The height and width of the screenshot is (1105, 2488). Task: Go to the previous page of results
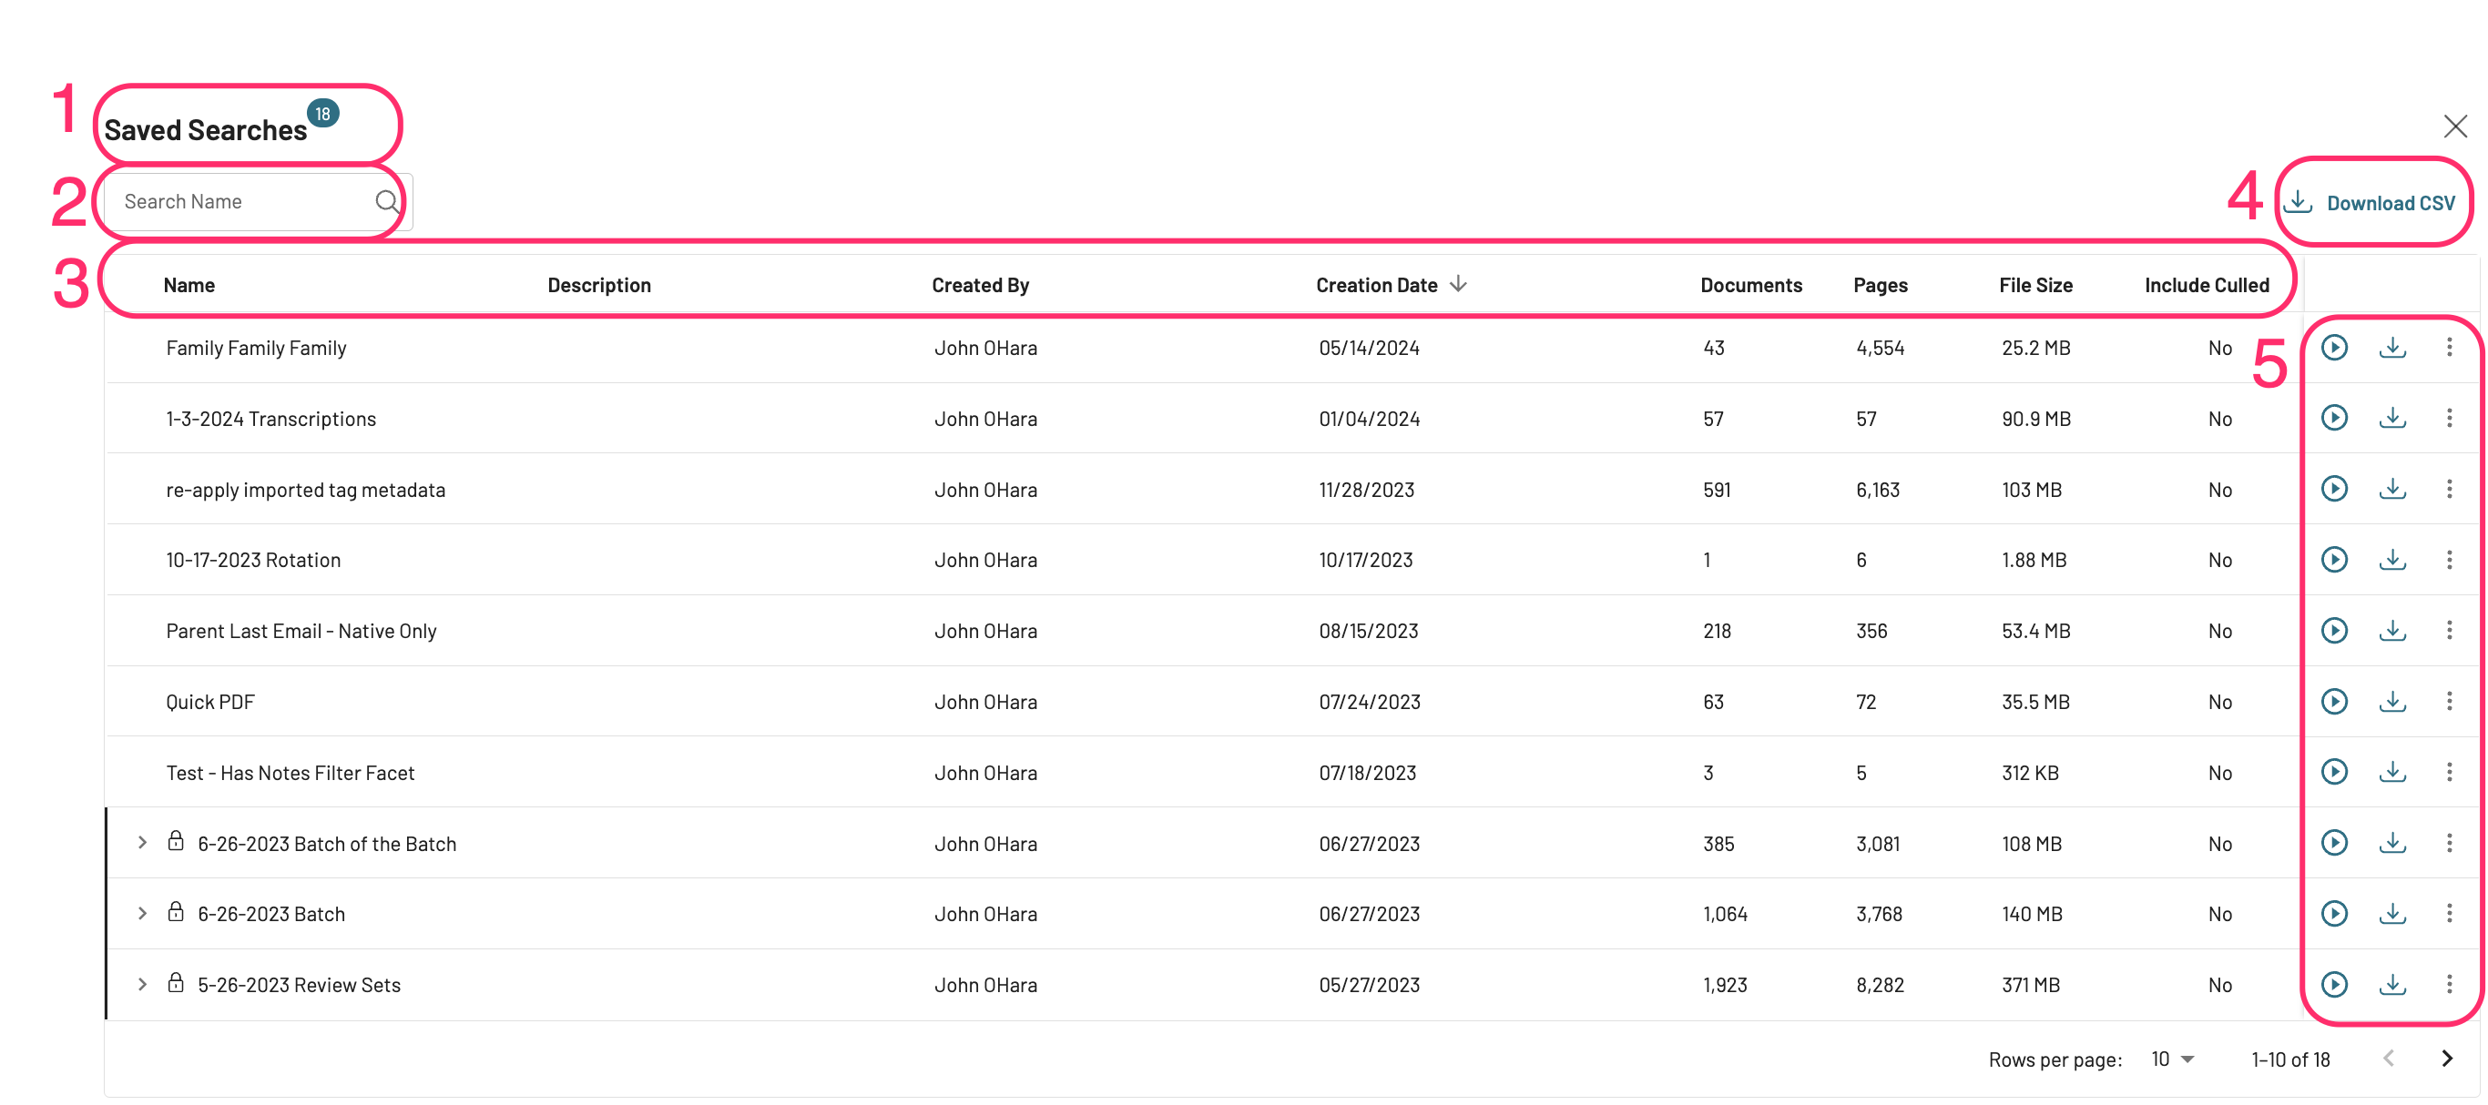coord(2388,1059)
